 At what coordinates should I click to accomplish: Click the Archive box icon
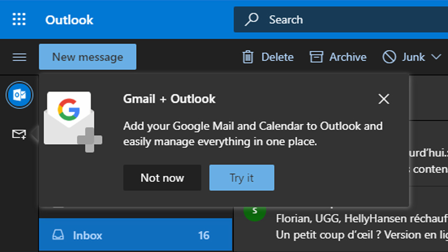pos(316,57)
